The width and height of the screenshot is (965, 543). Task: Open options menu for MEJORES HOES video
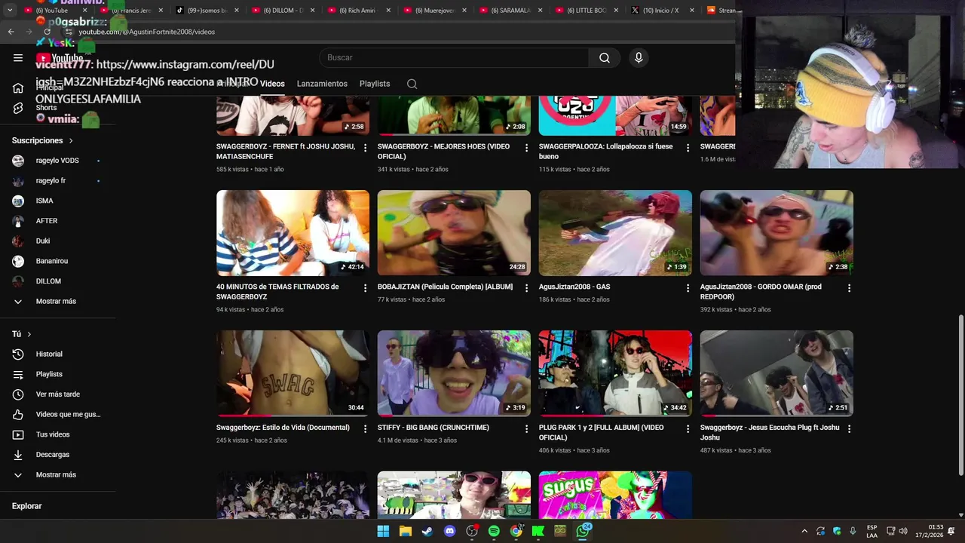pyautogui.click(x=527, y=148)
